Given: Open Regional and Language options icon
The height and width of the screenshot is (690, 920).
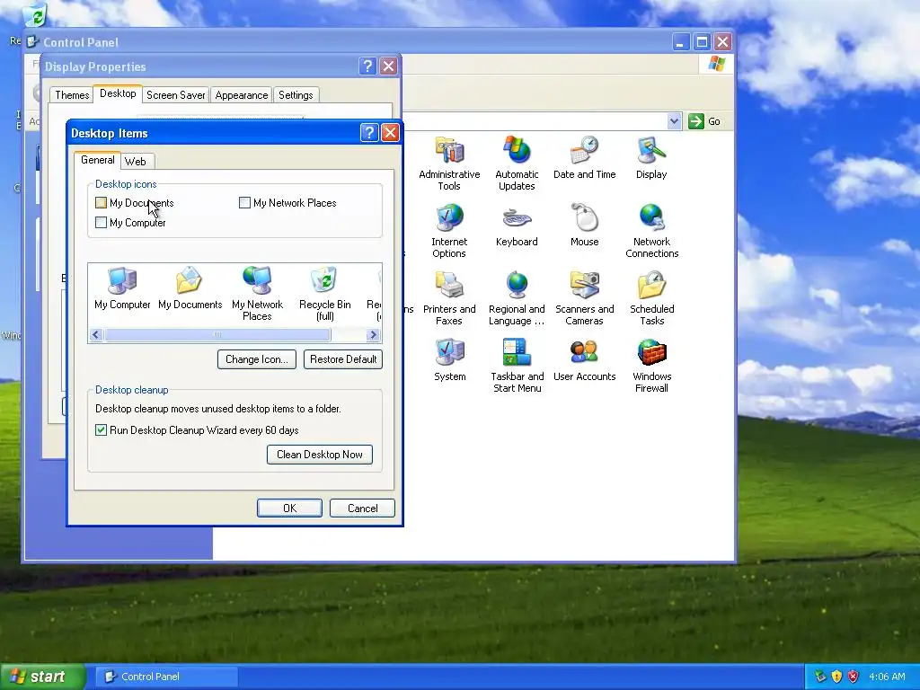Looking at the screenshot, I should pyautogui.click(x=517, y=298).
